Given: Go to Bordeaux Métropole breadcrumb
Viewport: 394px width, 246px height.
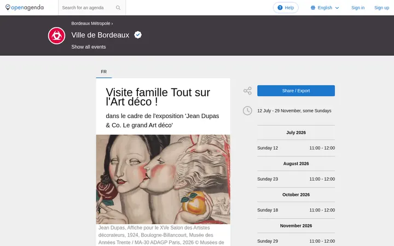Looking at the screenshot, I should 91,24.
